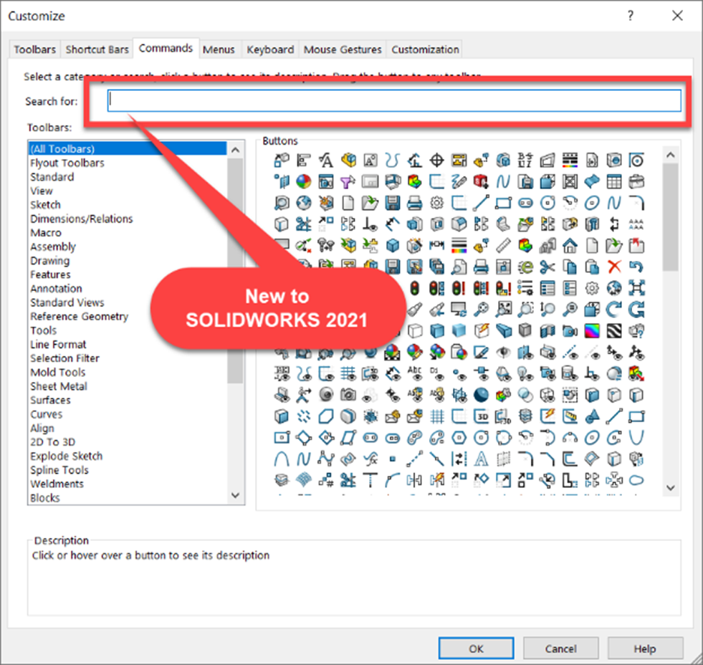Switch to the Toolbars tab
This screenshot has width=703, height=665.
[x=35, y=49]
